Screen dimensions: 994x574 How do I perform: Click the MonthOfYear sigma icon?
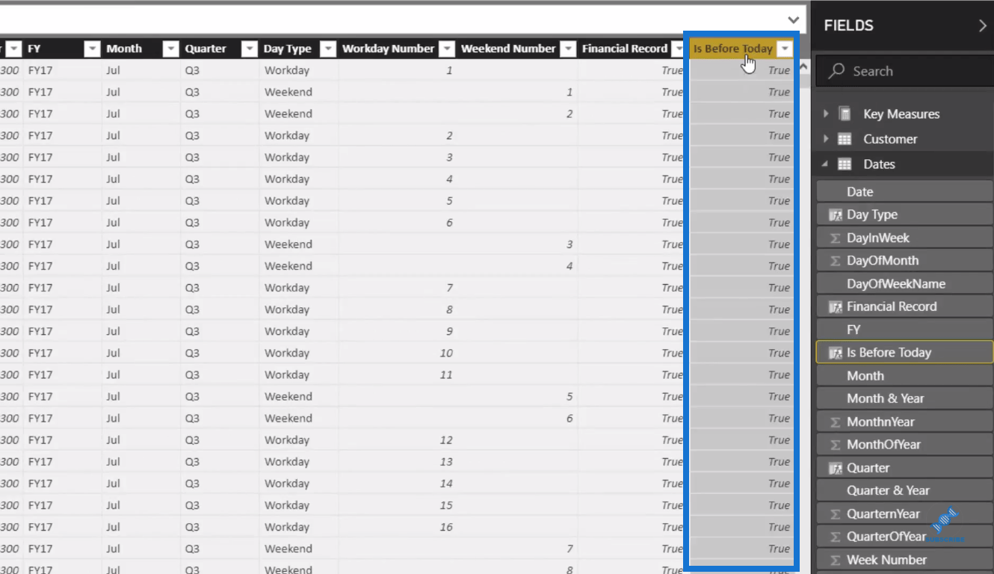click(x=836, y=445)
